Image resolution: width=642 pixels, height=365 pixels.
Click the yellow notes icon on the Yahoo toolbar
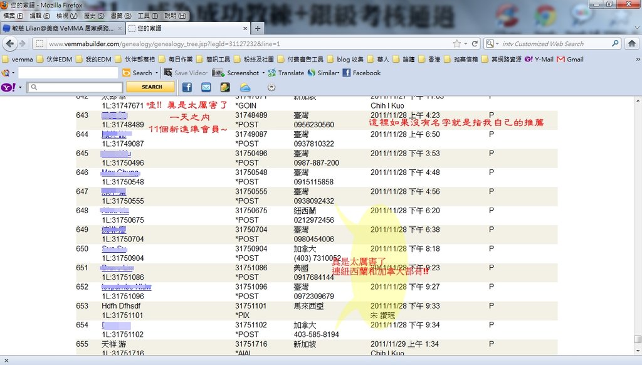[225, 87]
